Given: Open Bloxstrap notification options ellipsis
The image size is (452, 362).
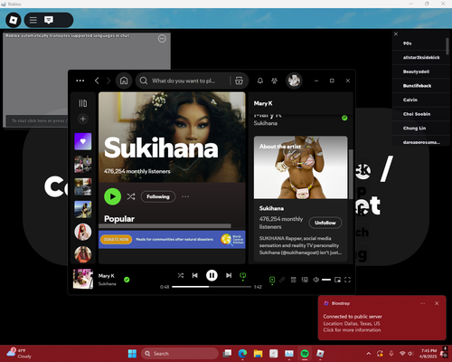Looking at the screenshot, I should (x=422, y=303).
